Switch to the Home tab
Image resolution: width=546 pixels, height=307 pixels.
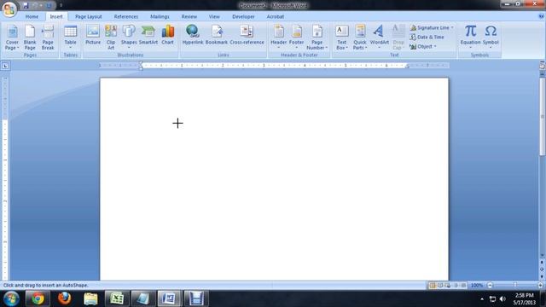(32, 16)
